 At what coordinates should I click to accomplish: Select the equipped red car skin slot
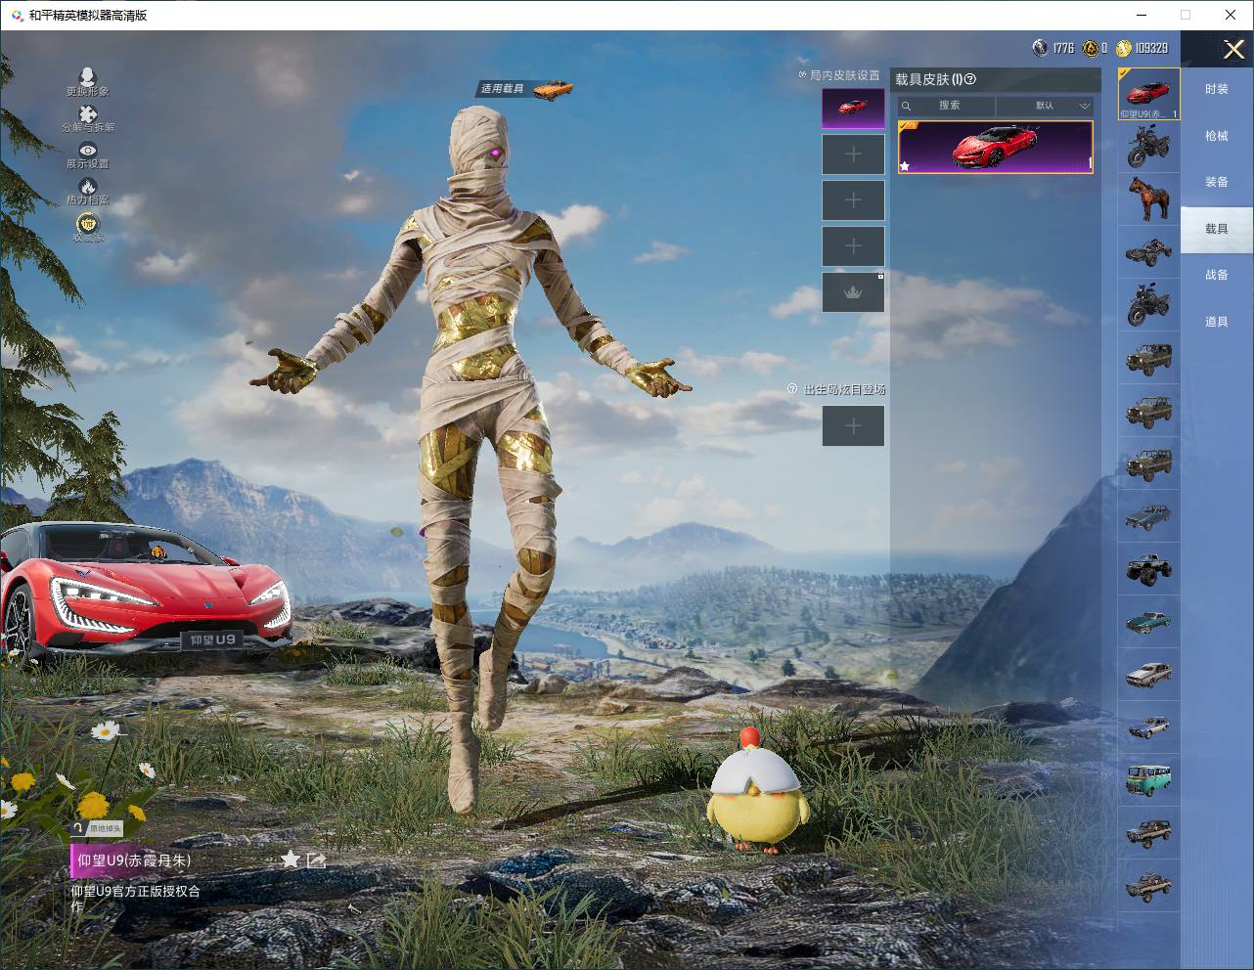click(853, 109)
